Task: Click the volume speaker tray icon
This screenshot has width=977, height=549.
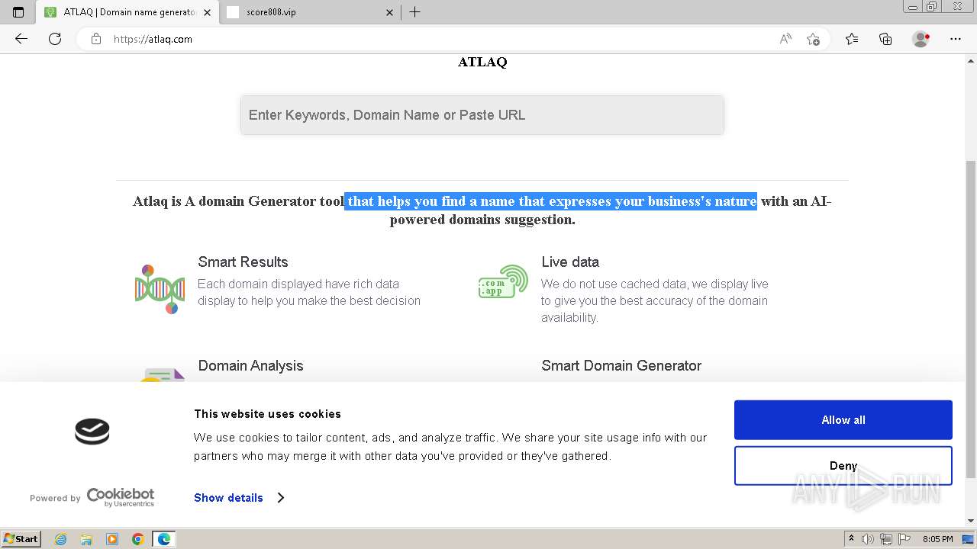Action: click(868, 539)
